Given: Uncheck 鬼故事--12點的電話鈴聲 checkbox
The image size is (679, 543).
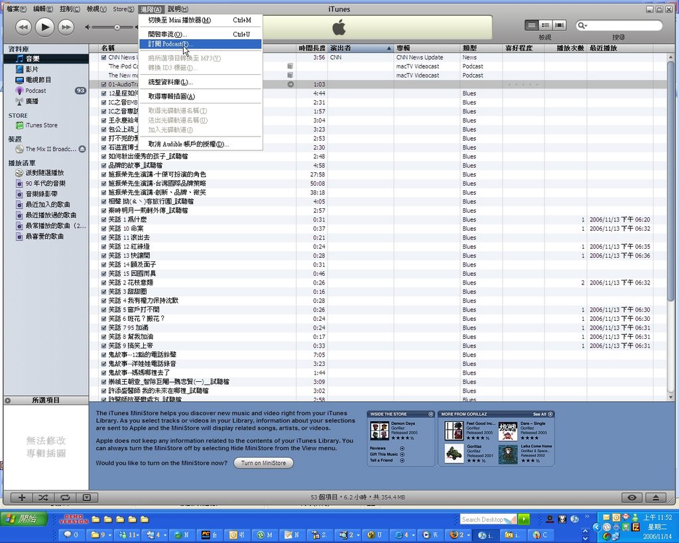Looking at the screenshot, I should pos(104,355).
